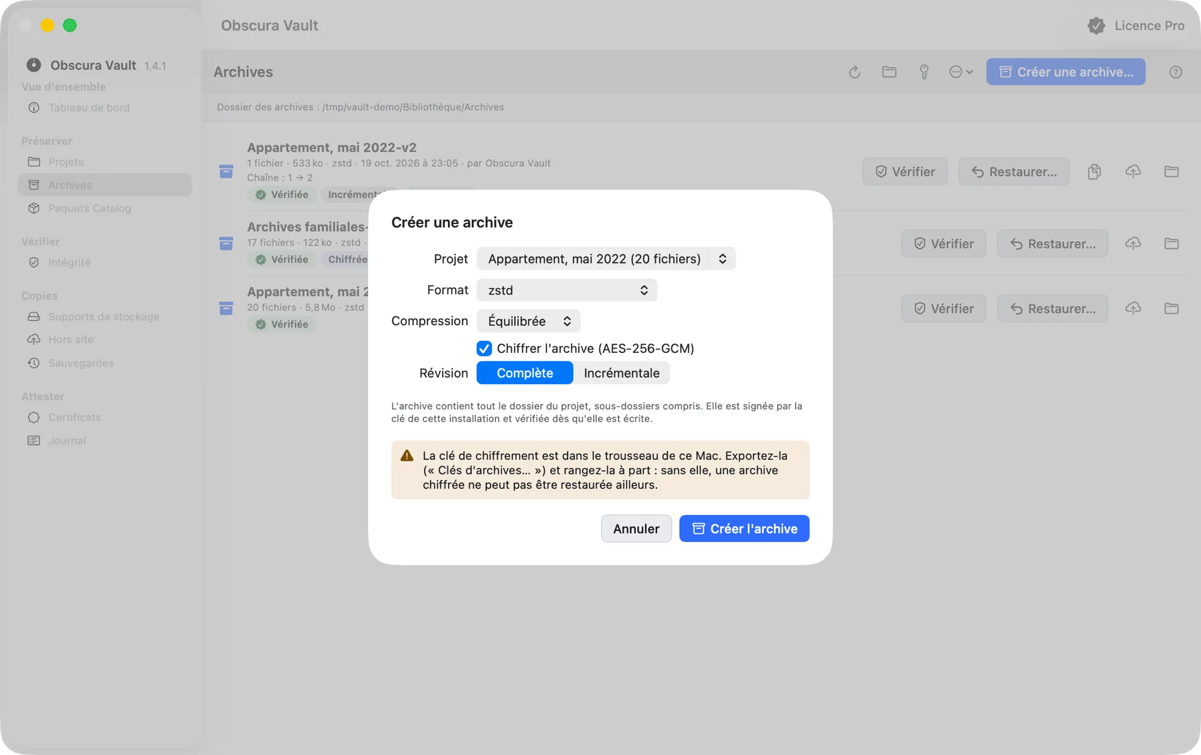
Task: Reveal Archives familiales folder icon
Action: pyautogui.click(x=1172, y=244)
